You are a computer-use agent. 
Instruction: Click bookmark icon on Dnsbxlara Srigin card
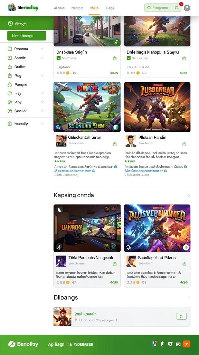pyautogui.click(x=115, y=58)
